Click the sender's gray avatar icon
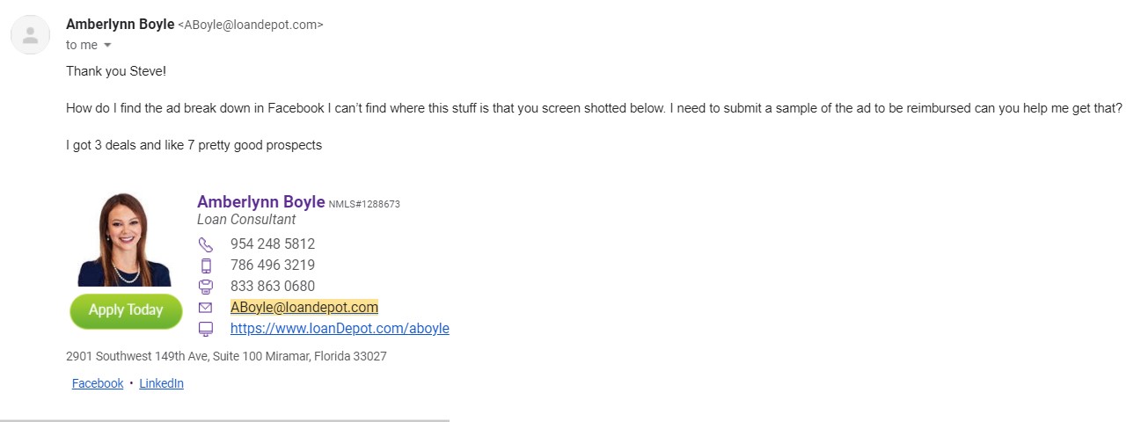The height and width of the screenshot is (422, 1141). coord(31,35)
